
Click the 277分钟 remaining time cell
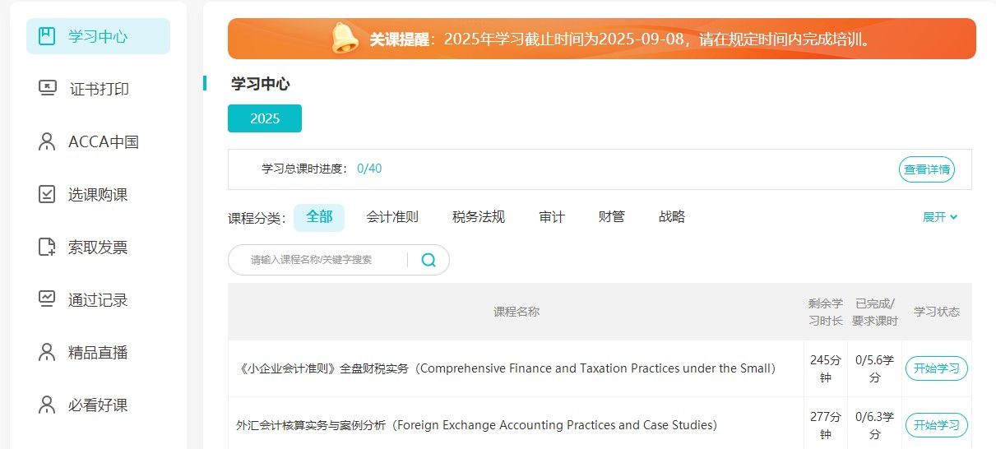click(x=826, y=425)
